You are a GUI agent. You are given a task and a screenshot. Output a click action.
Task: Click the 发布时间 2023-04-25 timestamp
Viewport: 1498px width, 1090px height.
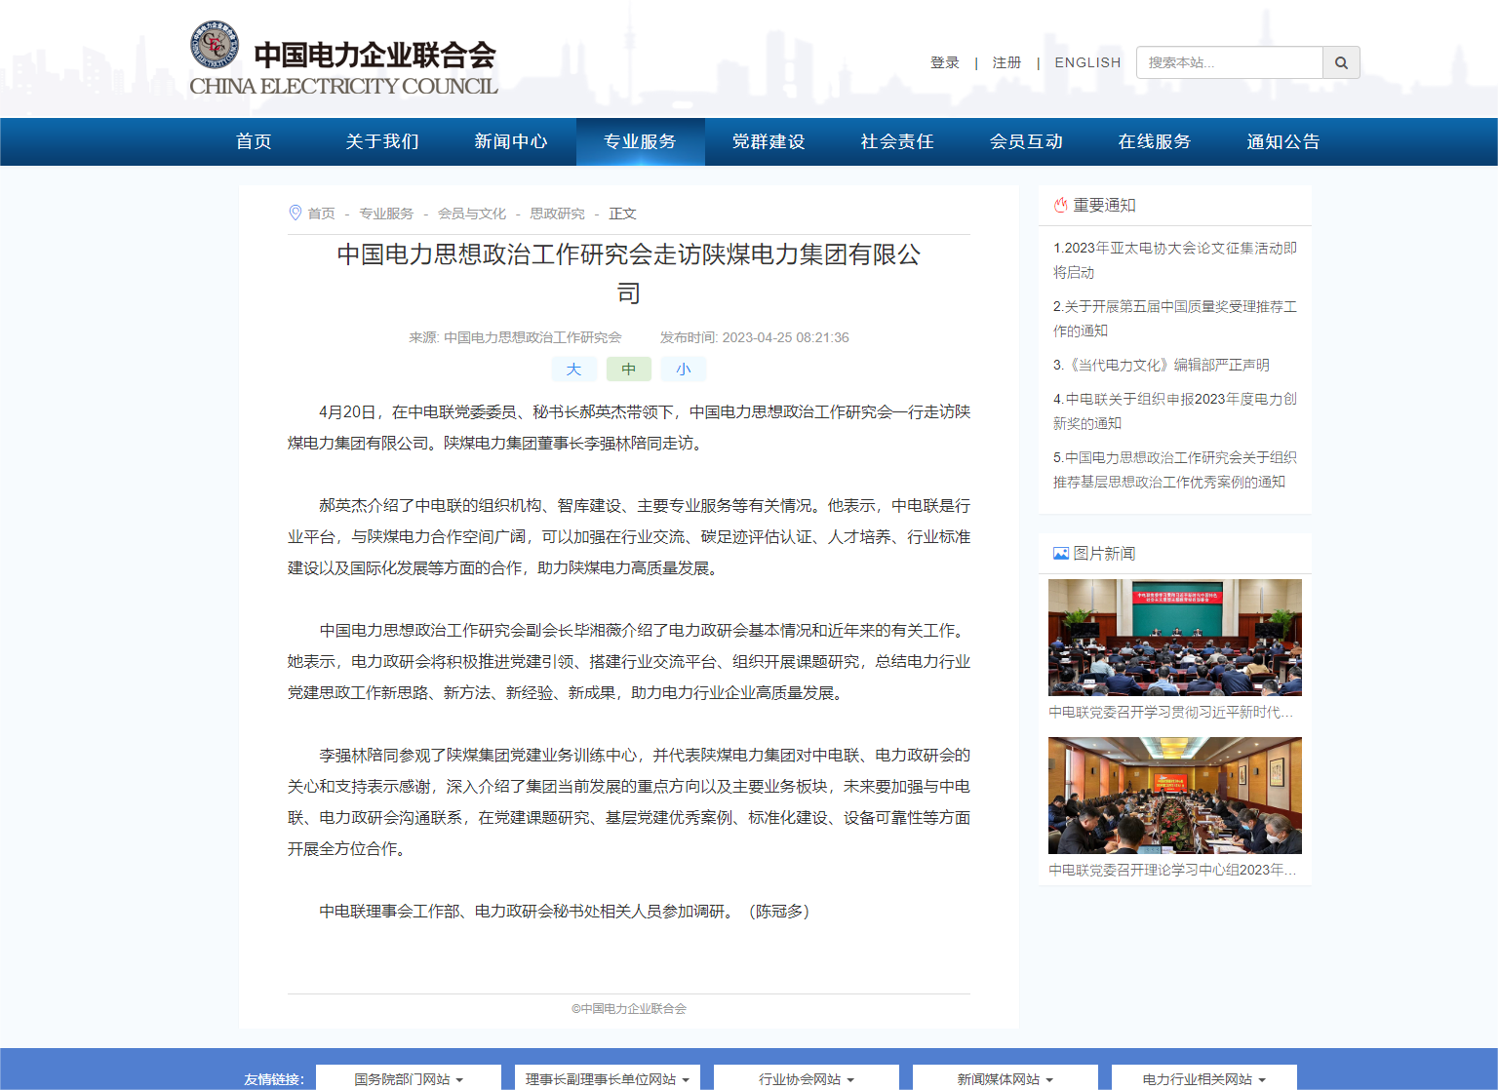754,337
